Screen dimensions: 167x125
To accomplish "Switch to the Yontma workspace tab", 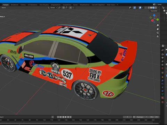I will point(23,5).
